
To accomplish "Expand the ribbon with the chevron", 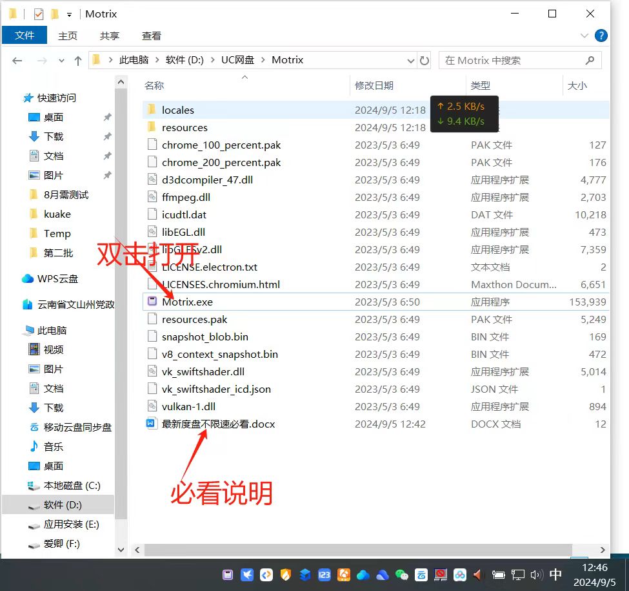I will 584,36.
